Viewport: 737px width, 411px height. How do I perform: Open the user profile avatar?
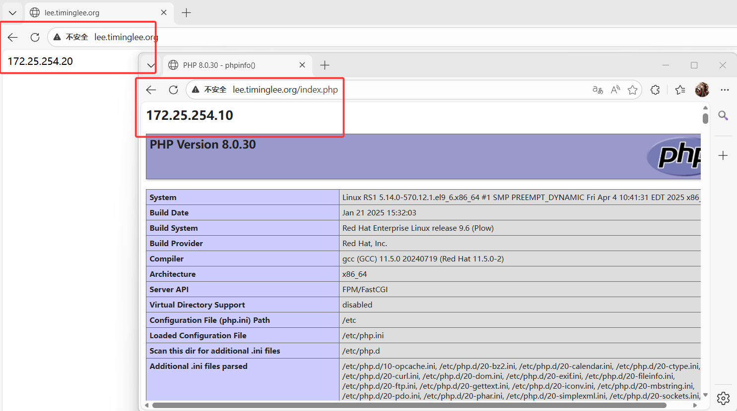pos(702,90)
